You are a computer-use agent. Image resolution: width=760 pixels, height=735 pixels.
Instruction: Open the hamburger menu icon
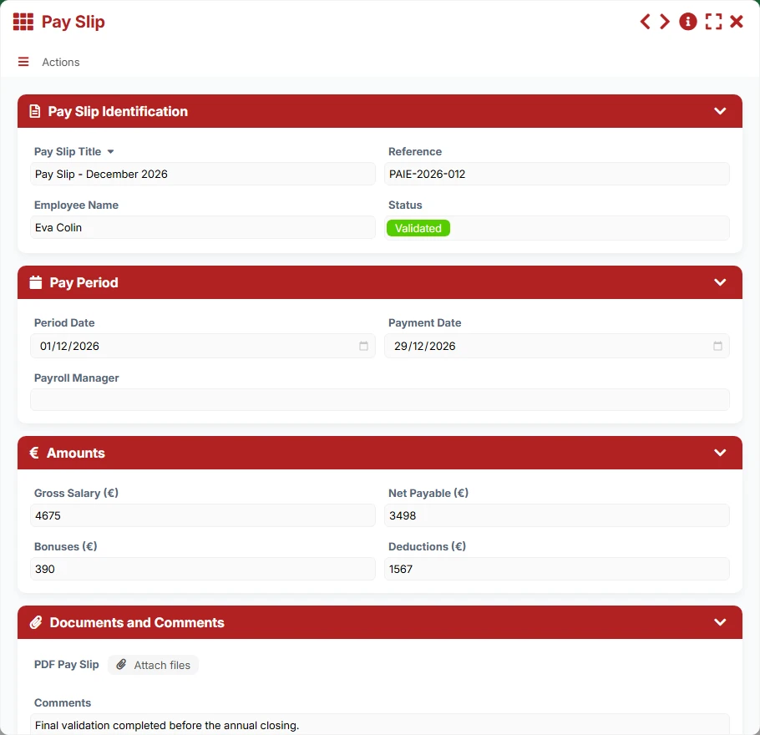[x=23, y=62]
